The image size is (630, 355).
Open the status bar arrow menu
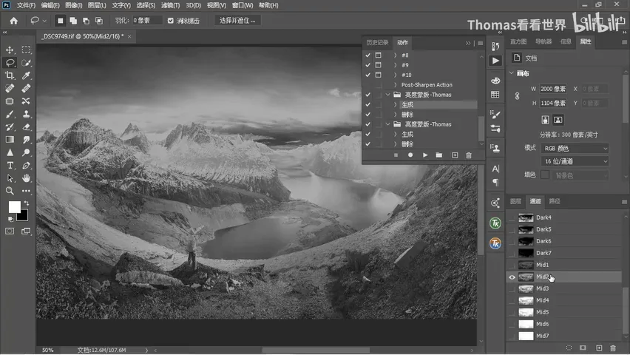[146, 350]
